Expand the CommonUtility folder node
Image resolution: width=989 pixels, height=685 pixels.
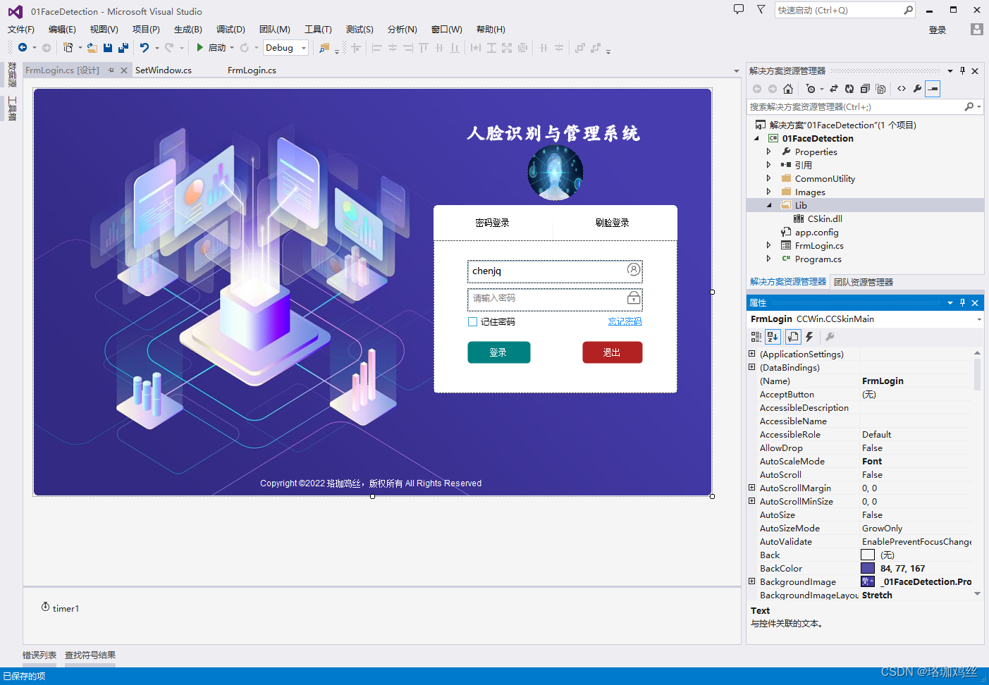tap(768, 179)
